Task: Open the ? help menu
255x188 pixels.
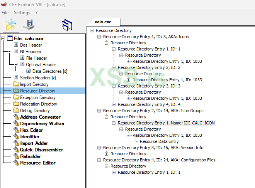Action: pos(36,13)
